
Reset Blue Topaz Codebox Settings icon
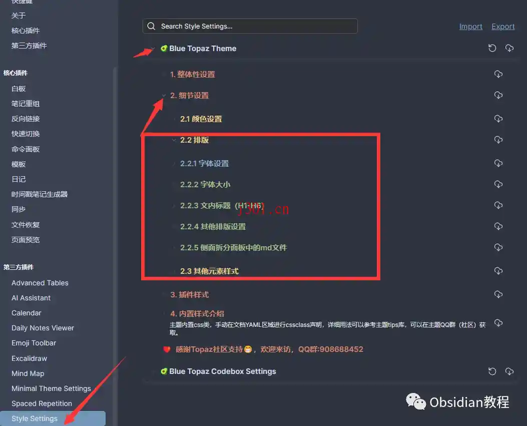coord(492,371)
